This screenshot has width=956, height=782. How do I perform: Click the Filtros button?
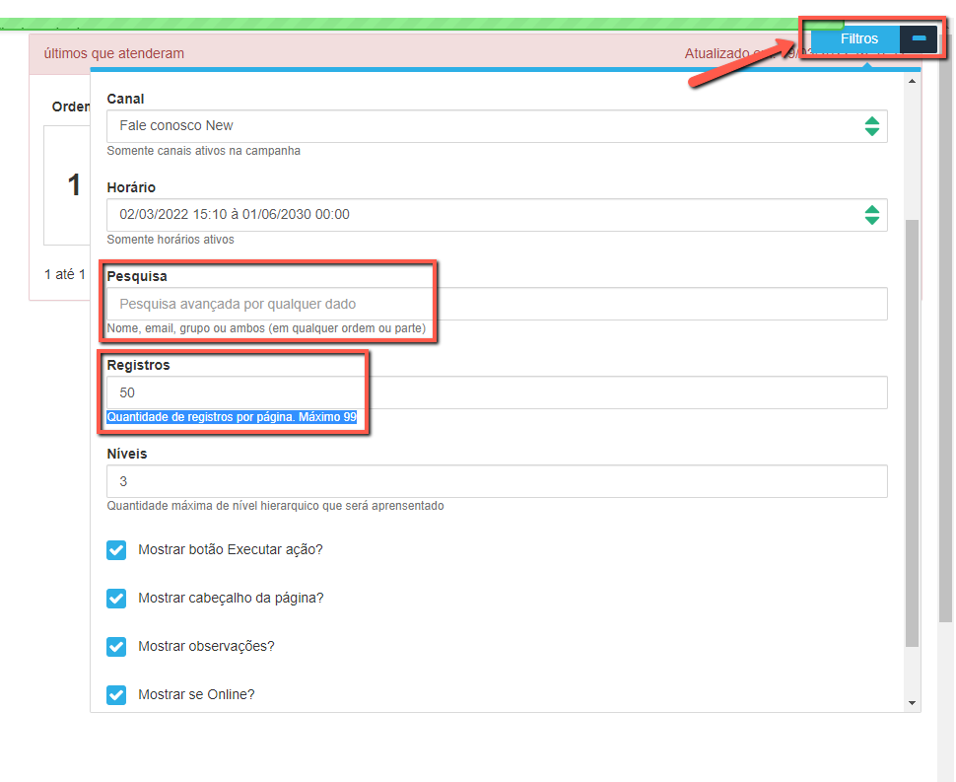click(857, 38)
